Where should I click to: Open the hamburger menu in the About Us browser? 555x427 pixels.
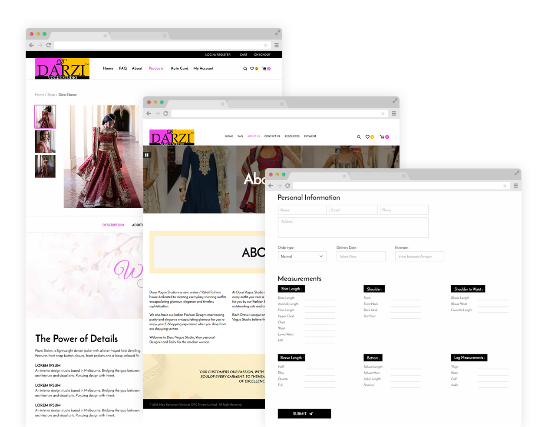(x=394, y=113)
